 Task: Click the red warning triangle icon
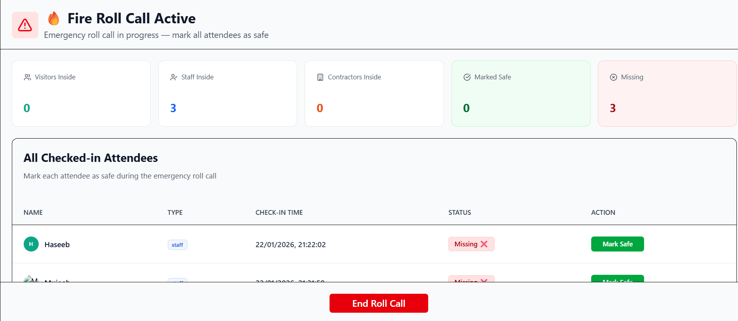click(x=24, y=25)
